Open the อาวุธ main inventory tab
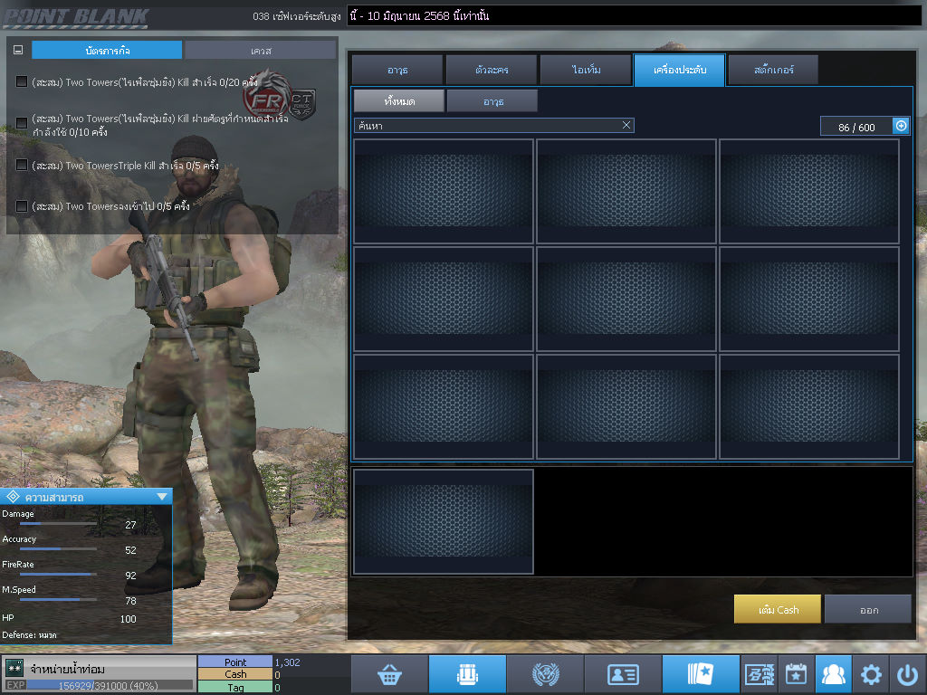 click(397, 70)
